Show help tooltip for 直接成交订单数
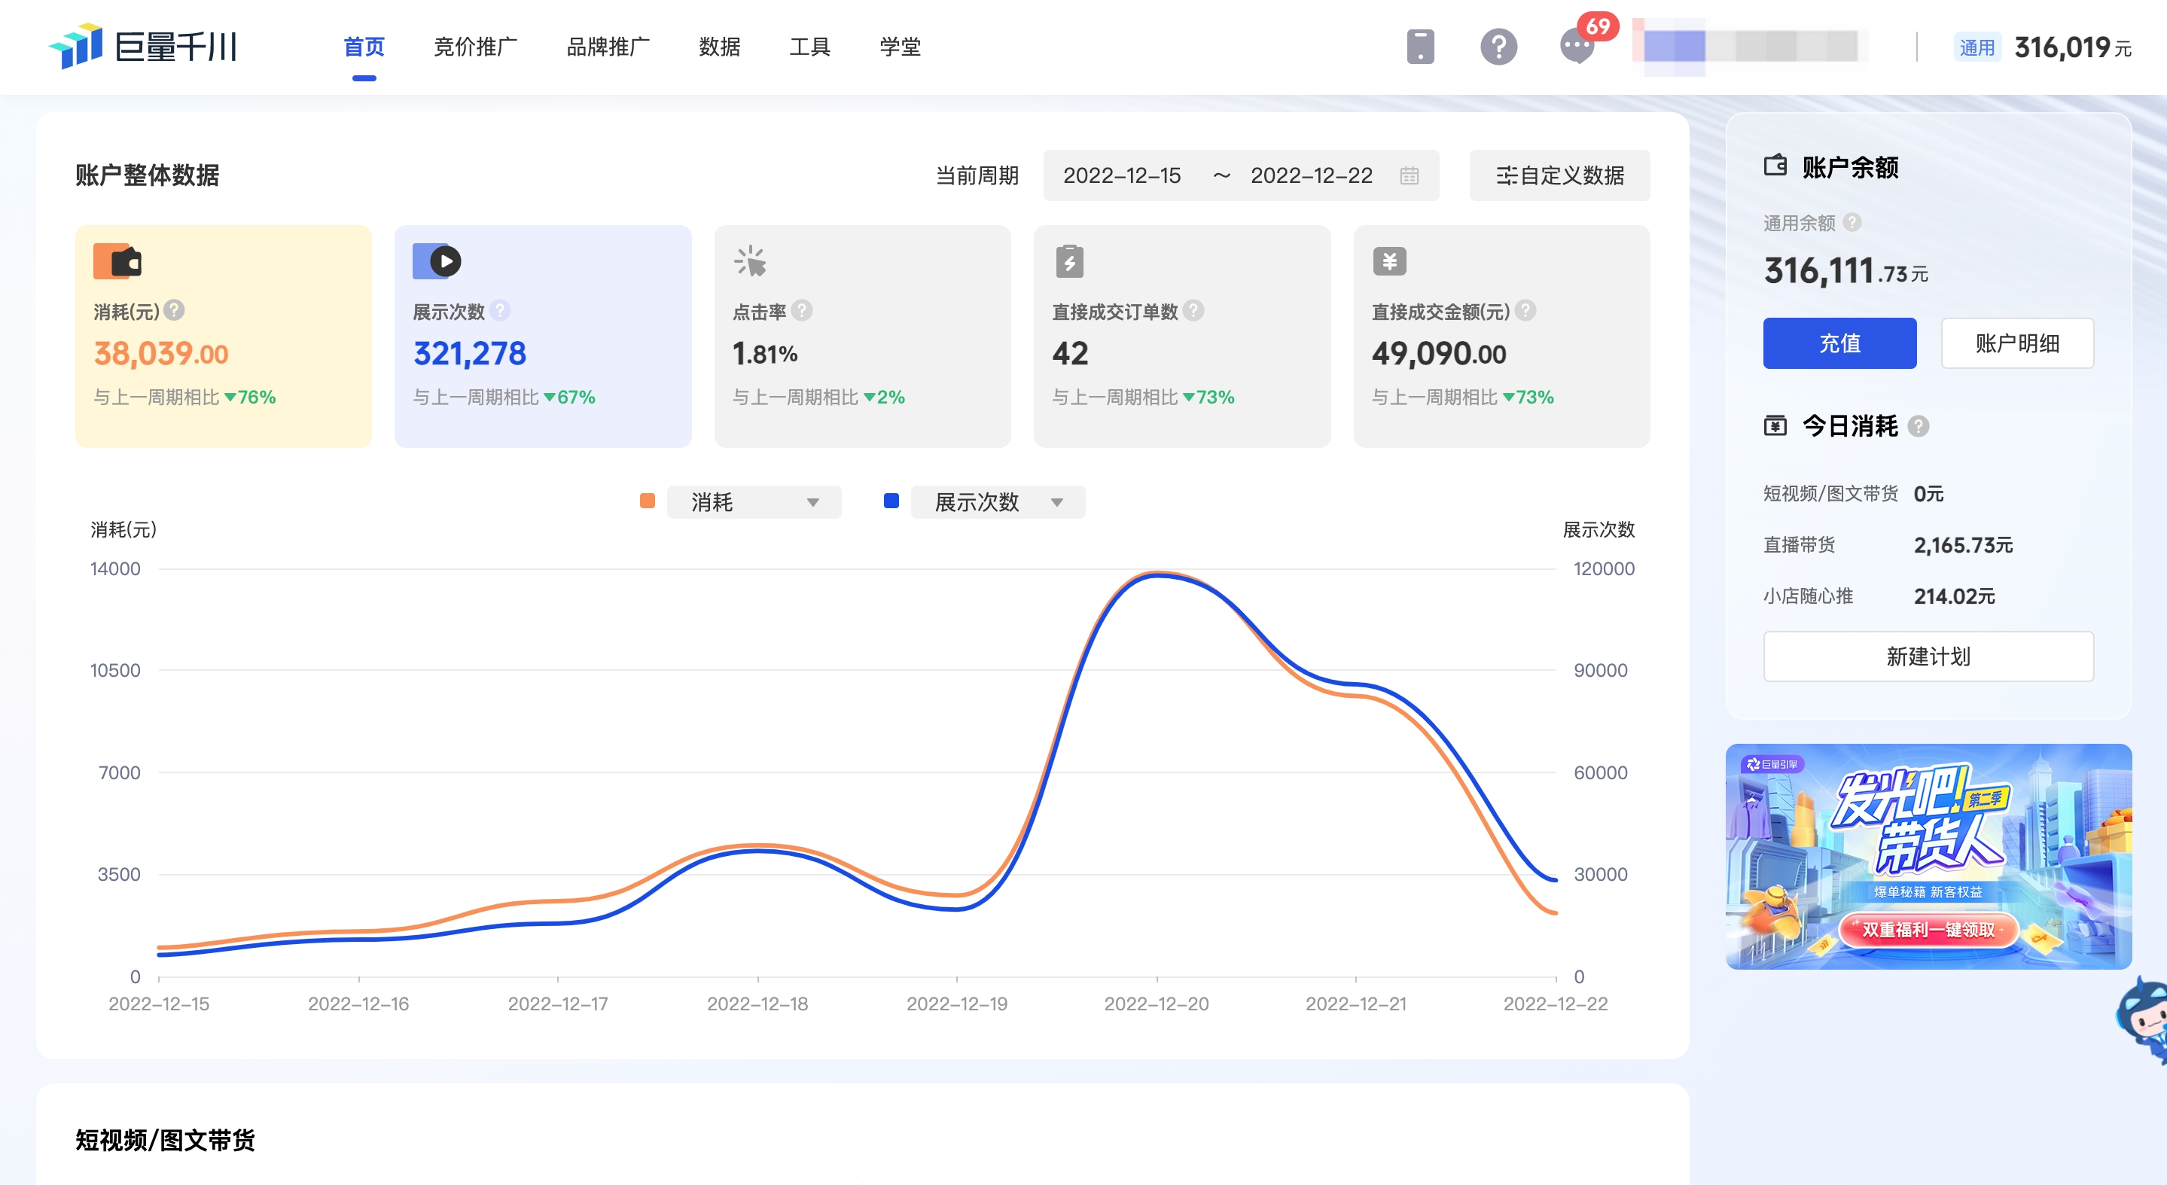Screen dimensions: 2167x1185 click(1193, 311)
